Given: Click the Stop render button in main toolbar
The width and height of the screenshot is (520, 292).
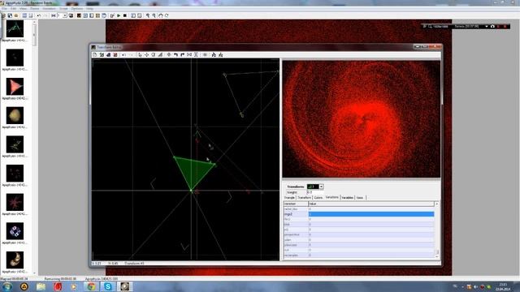Looking at the screenshot, I should tap(125, 15).
